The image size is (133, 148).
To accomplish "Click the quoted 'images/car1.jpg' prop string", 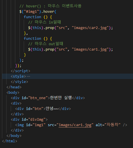I will coord(90,49).
